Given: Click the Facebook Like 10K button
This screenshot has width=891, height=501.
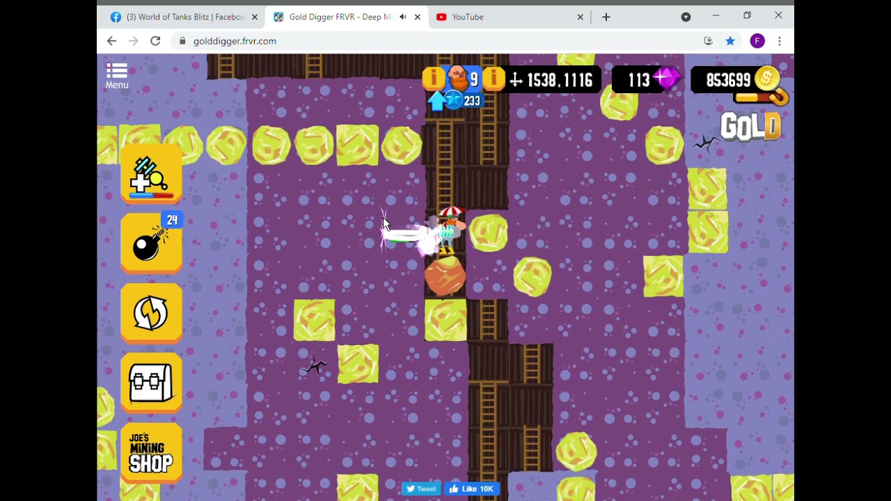Looking at the screenshot, I should tap(471, 488).
